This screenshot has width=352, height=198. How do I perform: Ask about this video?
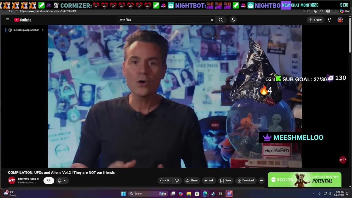click(209, 180)
